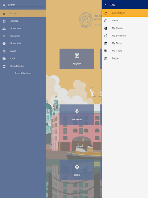
Task: Open Attendees from the left menu
Action: point(23,28)
